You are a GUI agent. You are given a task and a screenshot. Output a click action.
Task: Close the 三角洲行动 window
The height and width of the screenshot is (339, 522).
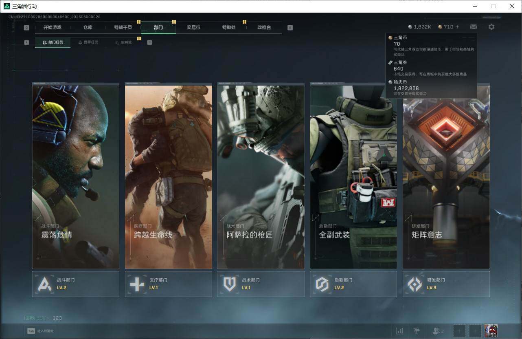pyautogui.click(x=512, y=6)
